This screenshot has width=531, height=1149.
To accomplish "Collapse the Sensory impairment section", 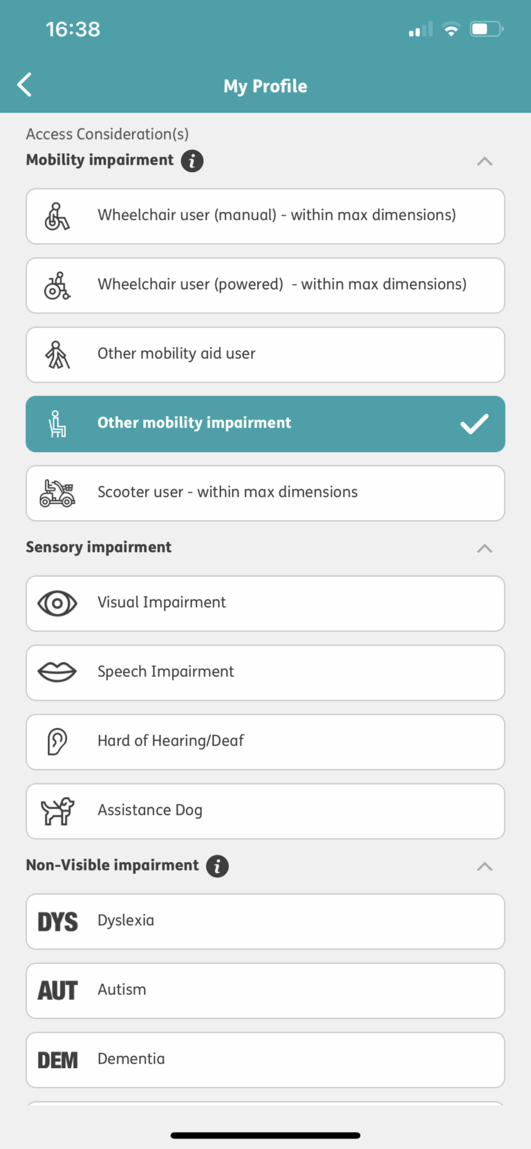I will click(485, 548).
